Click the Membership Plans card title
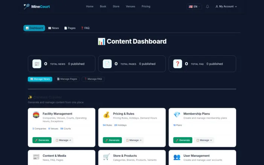This screenshot has height=165, width=264. 196,114
